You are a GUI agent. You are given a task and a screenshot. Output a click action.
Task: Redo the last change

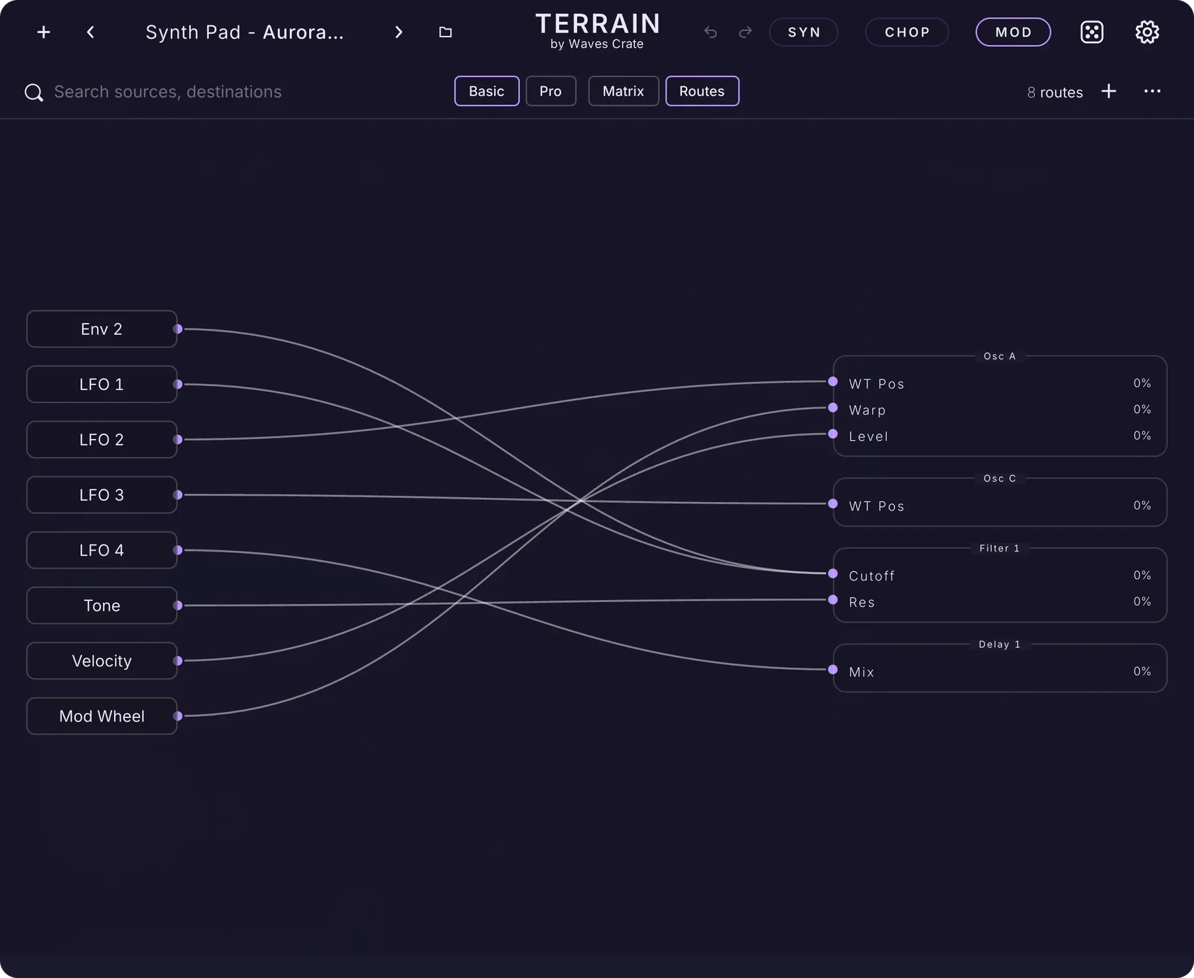tap(746, 32)
